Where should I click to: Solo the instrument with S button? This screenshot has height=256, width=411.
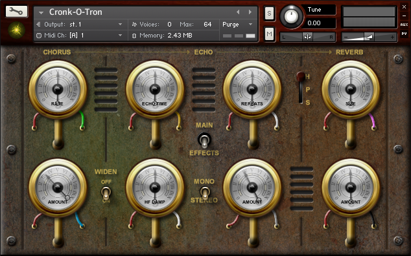click(269, 13)
